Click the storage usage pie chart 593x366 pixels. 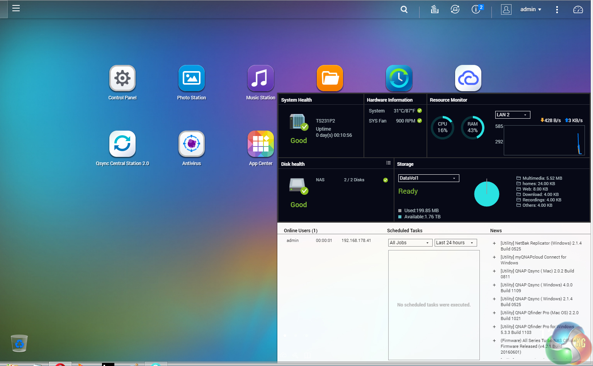pyautogui.click(x=487, y=194)
